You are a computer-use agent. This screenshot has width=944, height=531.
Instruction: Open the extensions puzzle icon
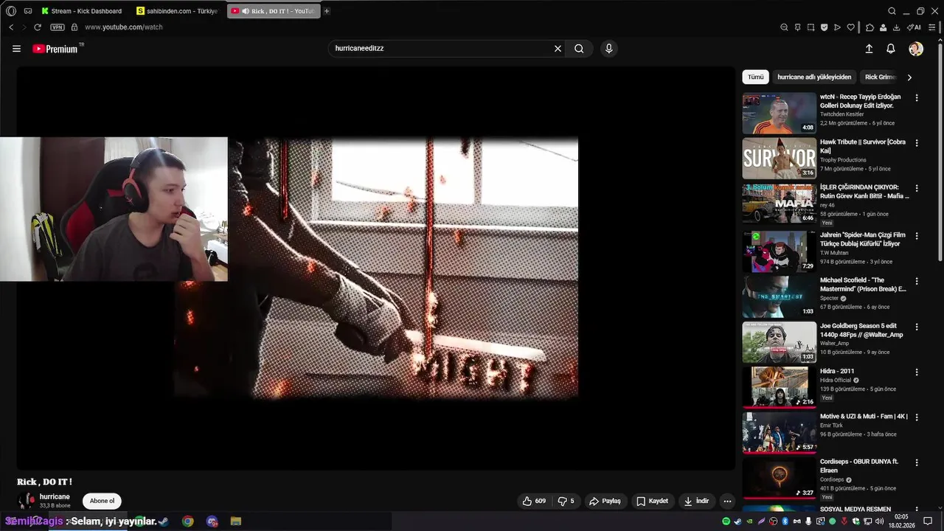coord(870,27)
